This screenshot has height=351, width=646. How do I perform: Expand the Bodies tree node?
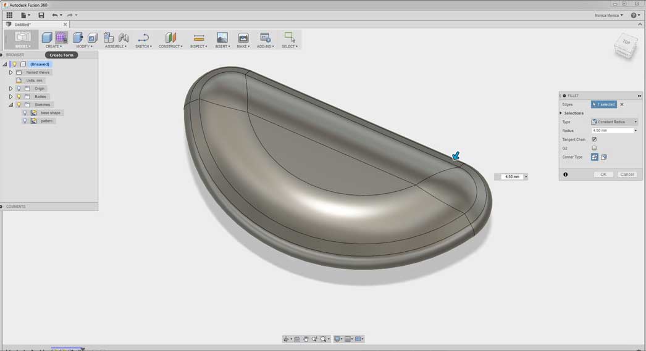click(x=10, y=97)
